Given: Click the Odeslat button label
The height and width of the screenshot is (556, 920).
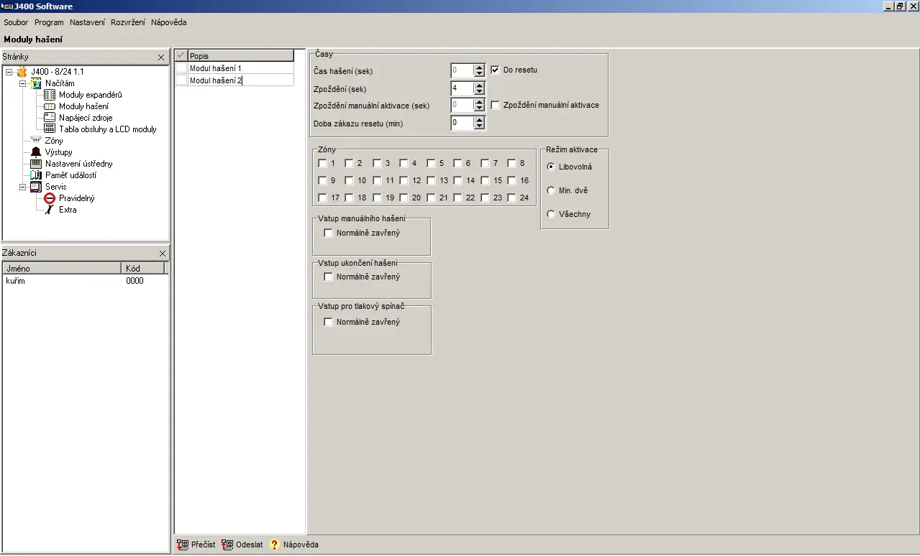Looking at the screenshot, I should [x=250, y=545].
